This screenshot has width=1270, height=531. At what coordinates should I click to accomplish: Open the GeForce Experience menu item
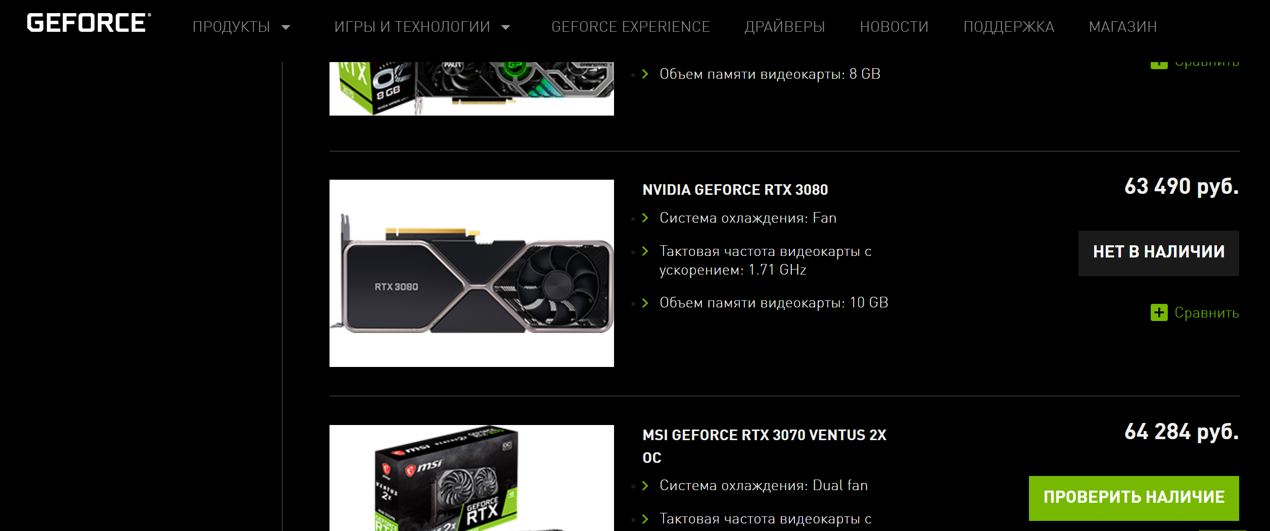click(631, 27)
